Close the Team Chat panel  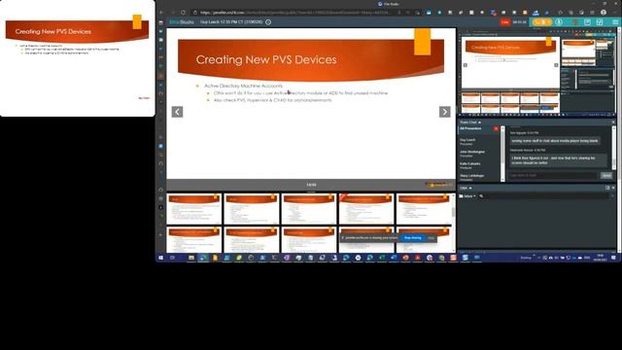click(x=613, y=122)
